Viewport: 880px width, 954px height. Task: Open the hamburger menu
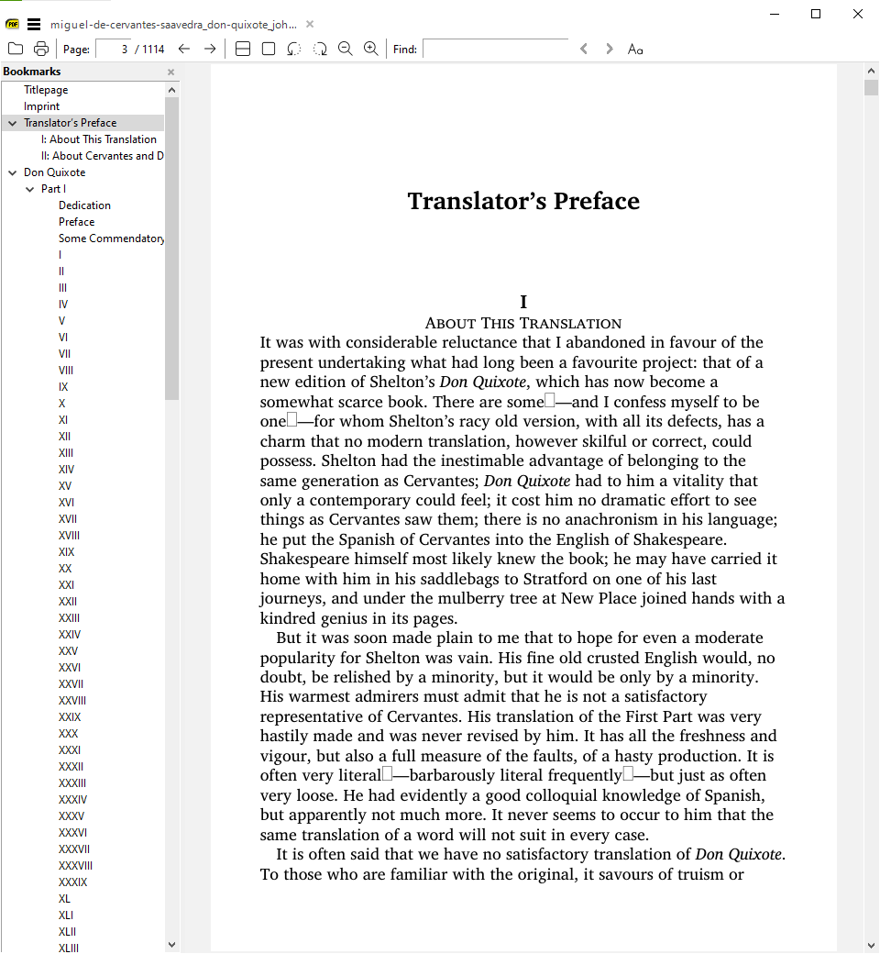pyautogui.click(x=33, y=24)
